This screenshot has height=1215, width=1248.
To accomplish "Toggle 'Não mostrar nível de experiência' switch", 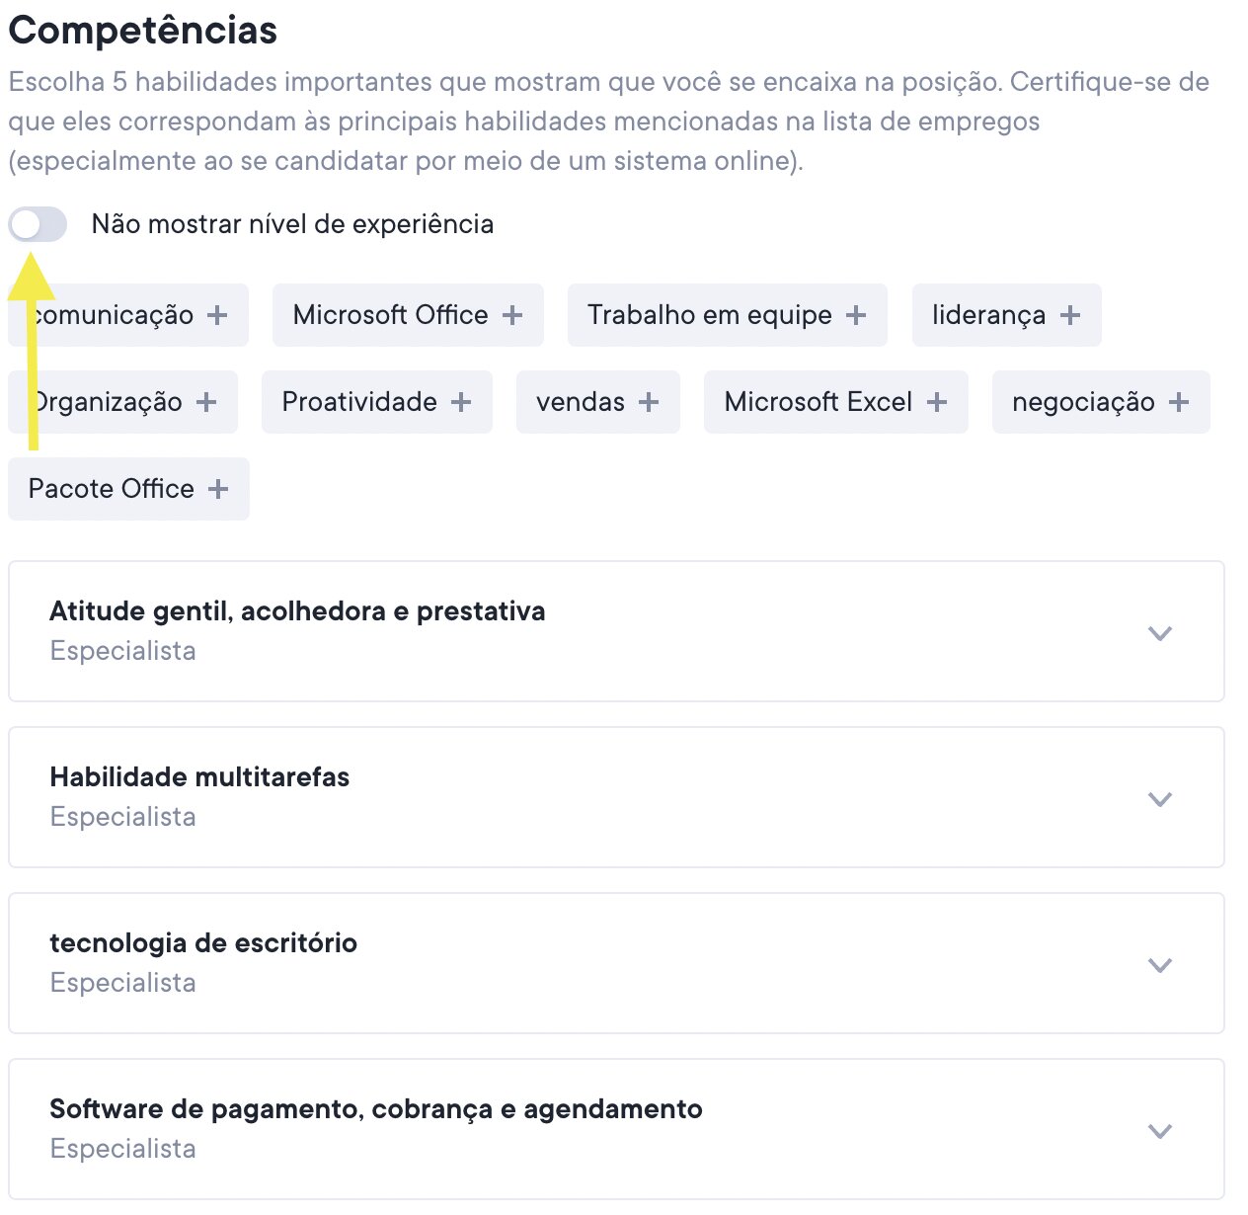I will click(x=38, y=225).
